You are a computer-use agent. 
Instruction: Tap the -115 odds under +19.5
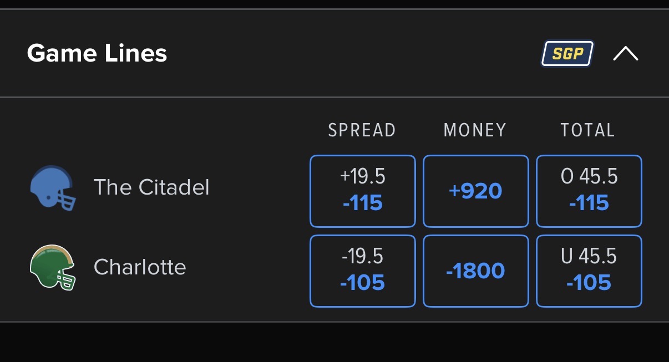tap(363, 203)
